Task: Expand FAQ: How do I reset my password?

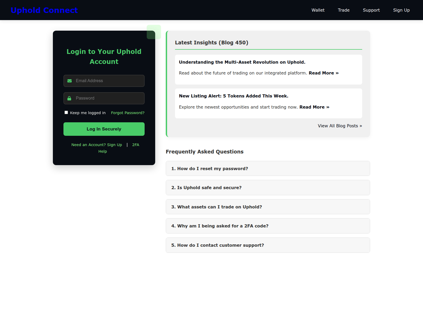Action: (x=268, y=169)
